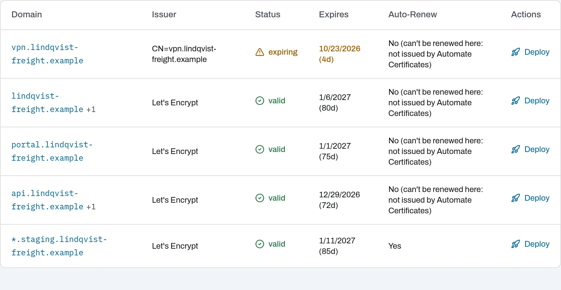Click the Deploy label for the vpn certificate
Screen dimensions: 561x290
point(537,52)
